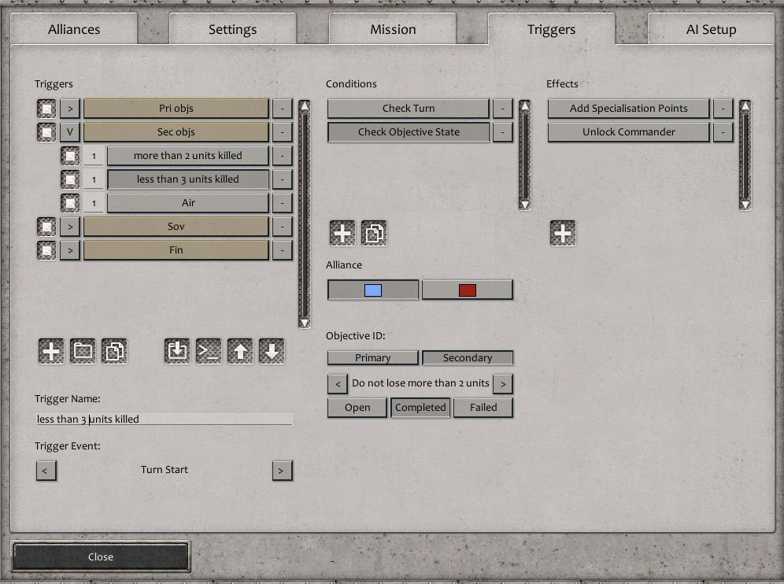Duplicate the selected trigger with the copy icon

114,352
